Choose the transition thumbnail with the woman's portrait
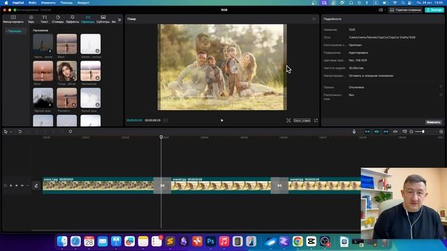Image resolution: width=447 pixels, height=251 pixels. click(x=67, y=71)
